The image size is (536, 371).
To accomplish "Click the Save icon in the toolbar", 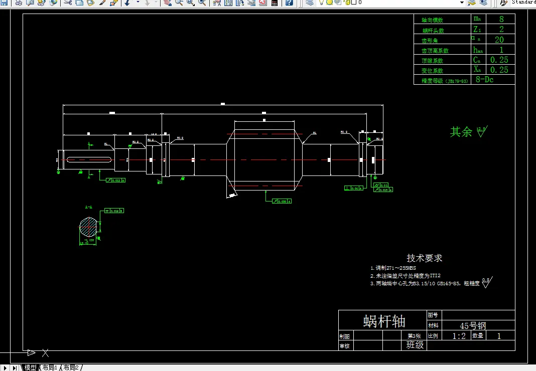I will [x=4, y=3].
